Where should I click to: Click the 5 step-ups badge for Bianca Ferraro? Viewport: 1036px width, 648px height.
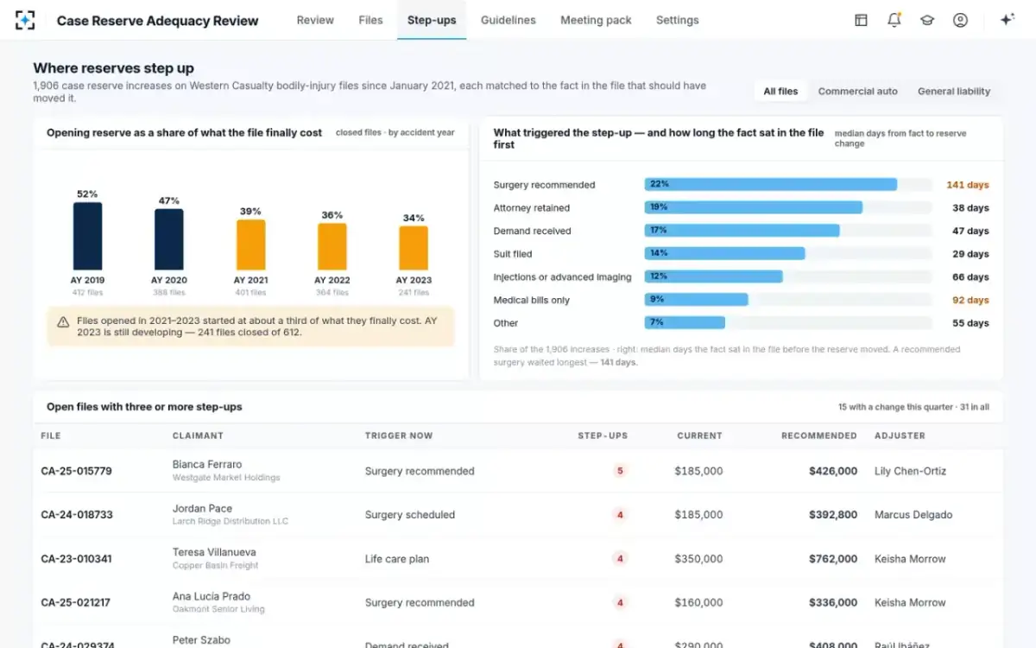coord(620,471)
